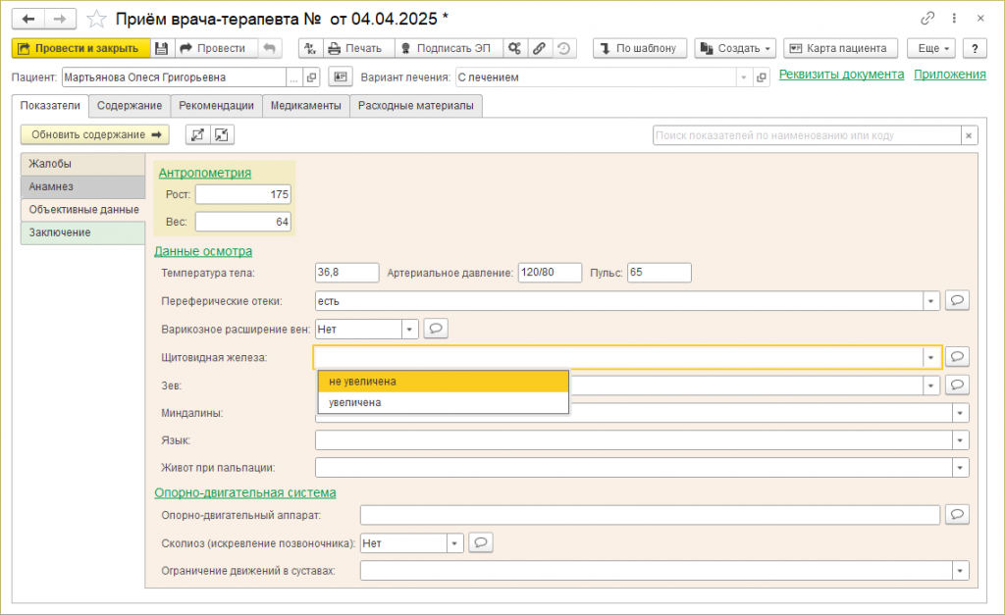Expand Вариант лечения dropdown
1005x615 pixels.
tap(744, 77)
